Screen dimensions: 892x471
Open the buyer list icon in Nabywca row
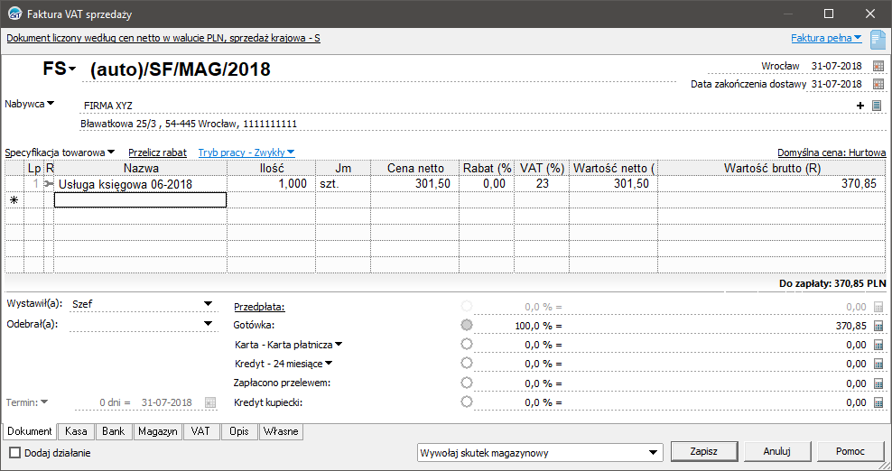[x=877, y=106]
